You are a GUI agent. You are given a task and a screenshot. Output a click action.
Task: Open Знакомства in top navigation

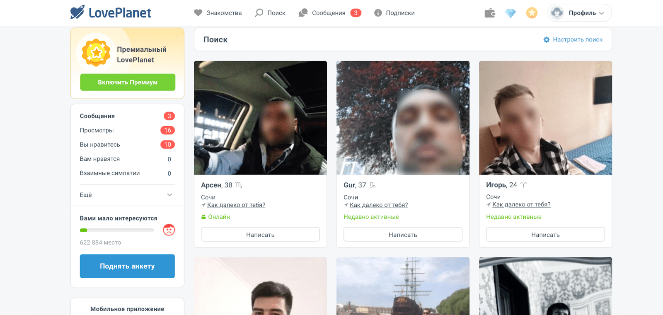tap(218, 13)
